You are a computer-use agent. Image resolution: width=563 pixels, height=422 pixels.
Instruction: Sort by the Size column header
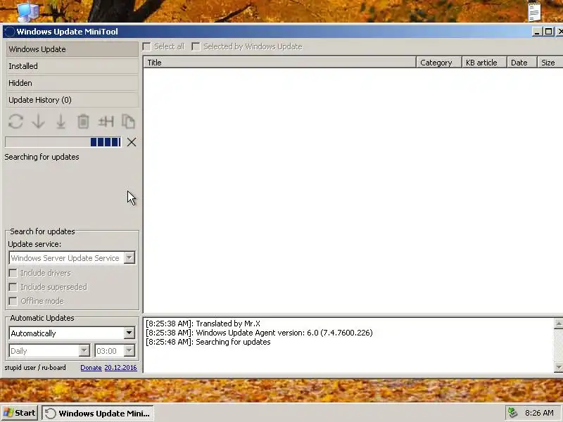pyautogui.click(x=550, y=63)
